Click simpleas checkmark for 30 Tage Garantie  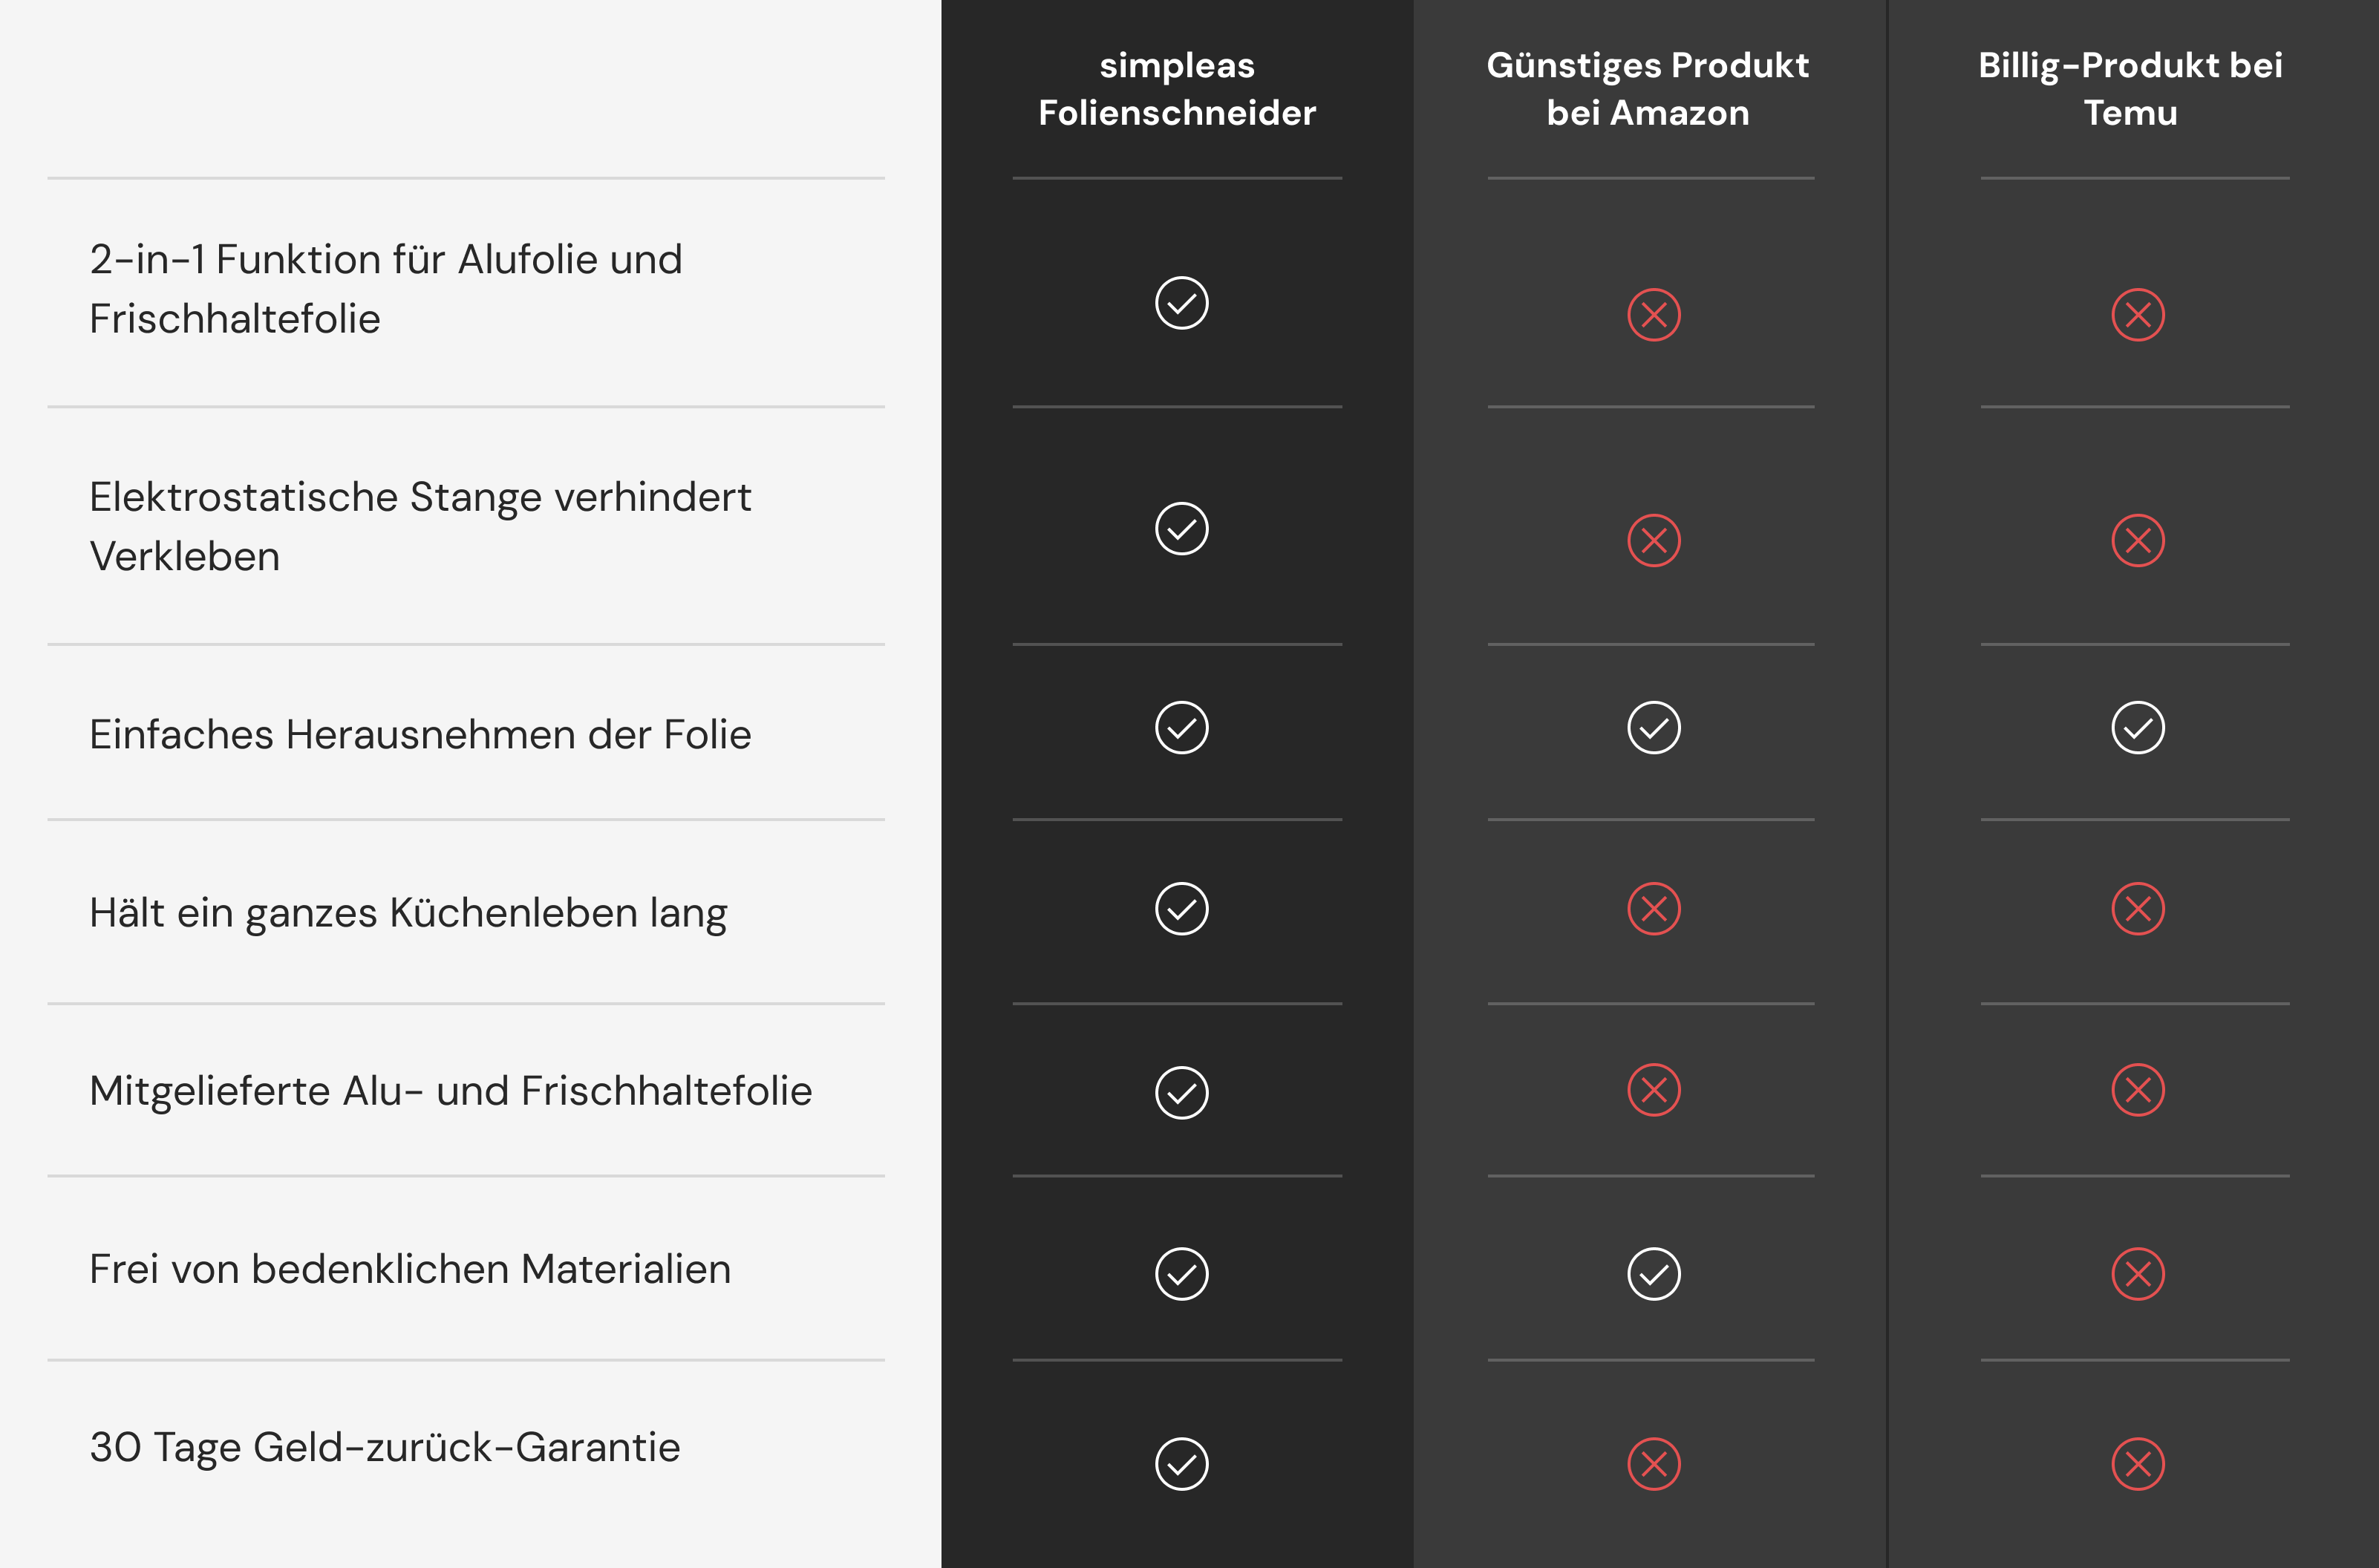click(x=1181, y=1464)
